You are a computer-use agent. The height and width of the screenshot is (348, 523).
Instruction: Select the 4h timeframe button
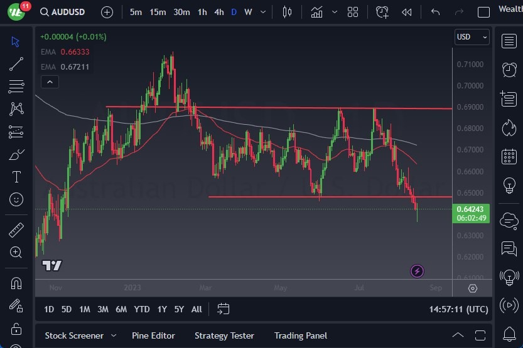(x=218, y=12)
